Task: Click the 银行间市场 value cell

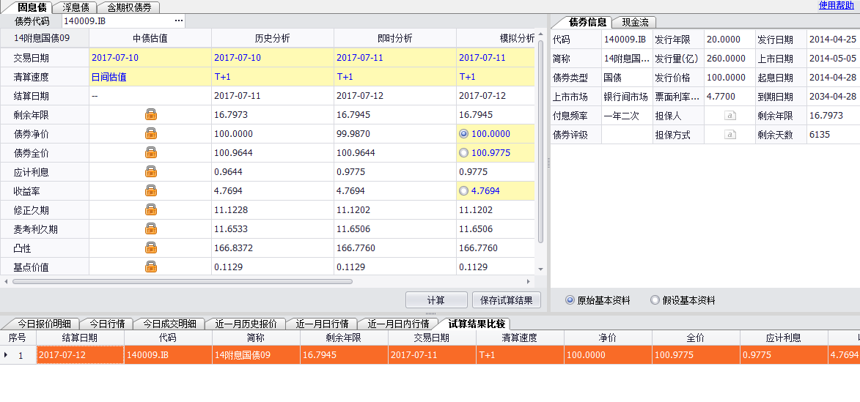Action: [627, 97]
